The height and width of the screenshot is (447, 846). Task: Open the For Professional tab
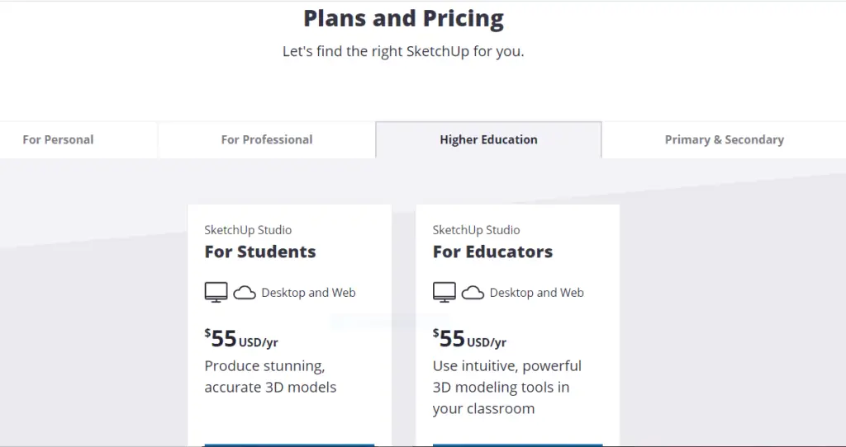(x=267, y=139)
